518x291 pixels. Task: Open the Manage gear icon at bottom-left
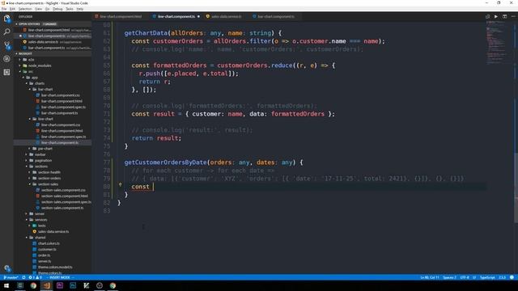(7, 268)
